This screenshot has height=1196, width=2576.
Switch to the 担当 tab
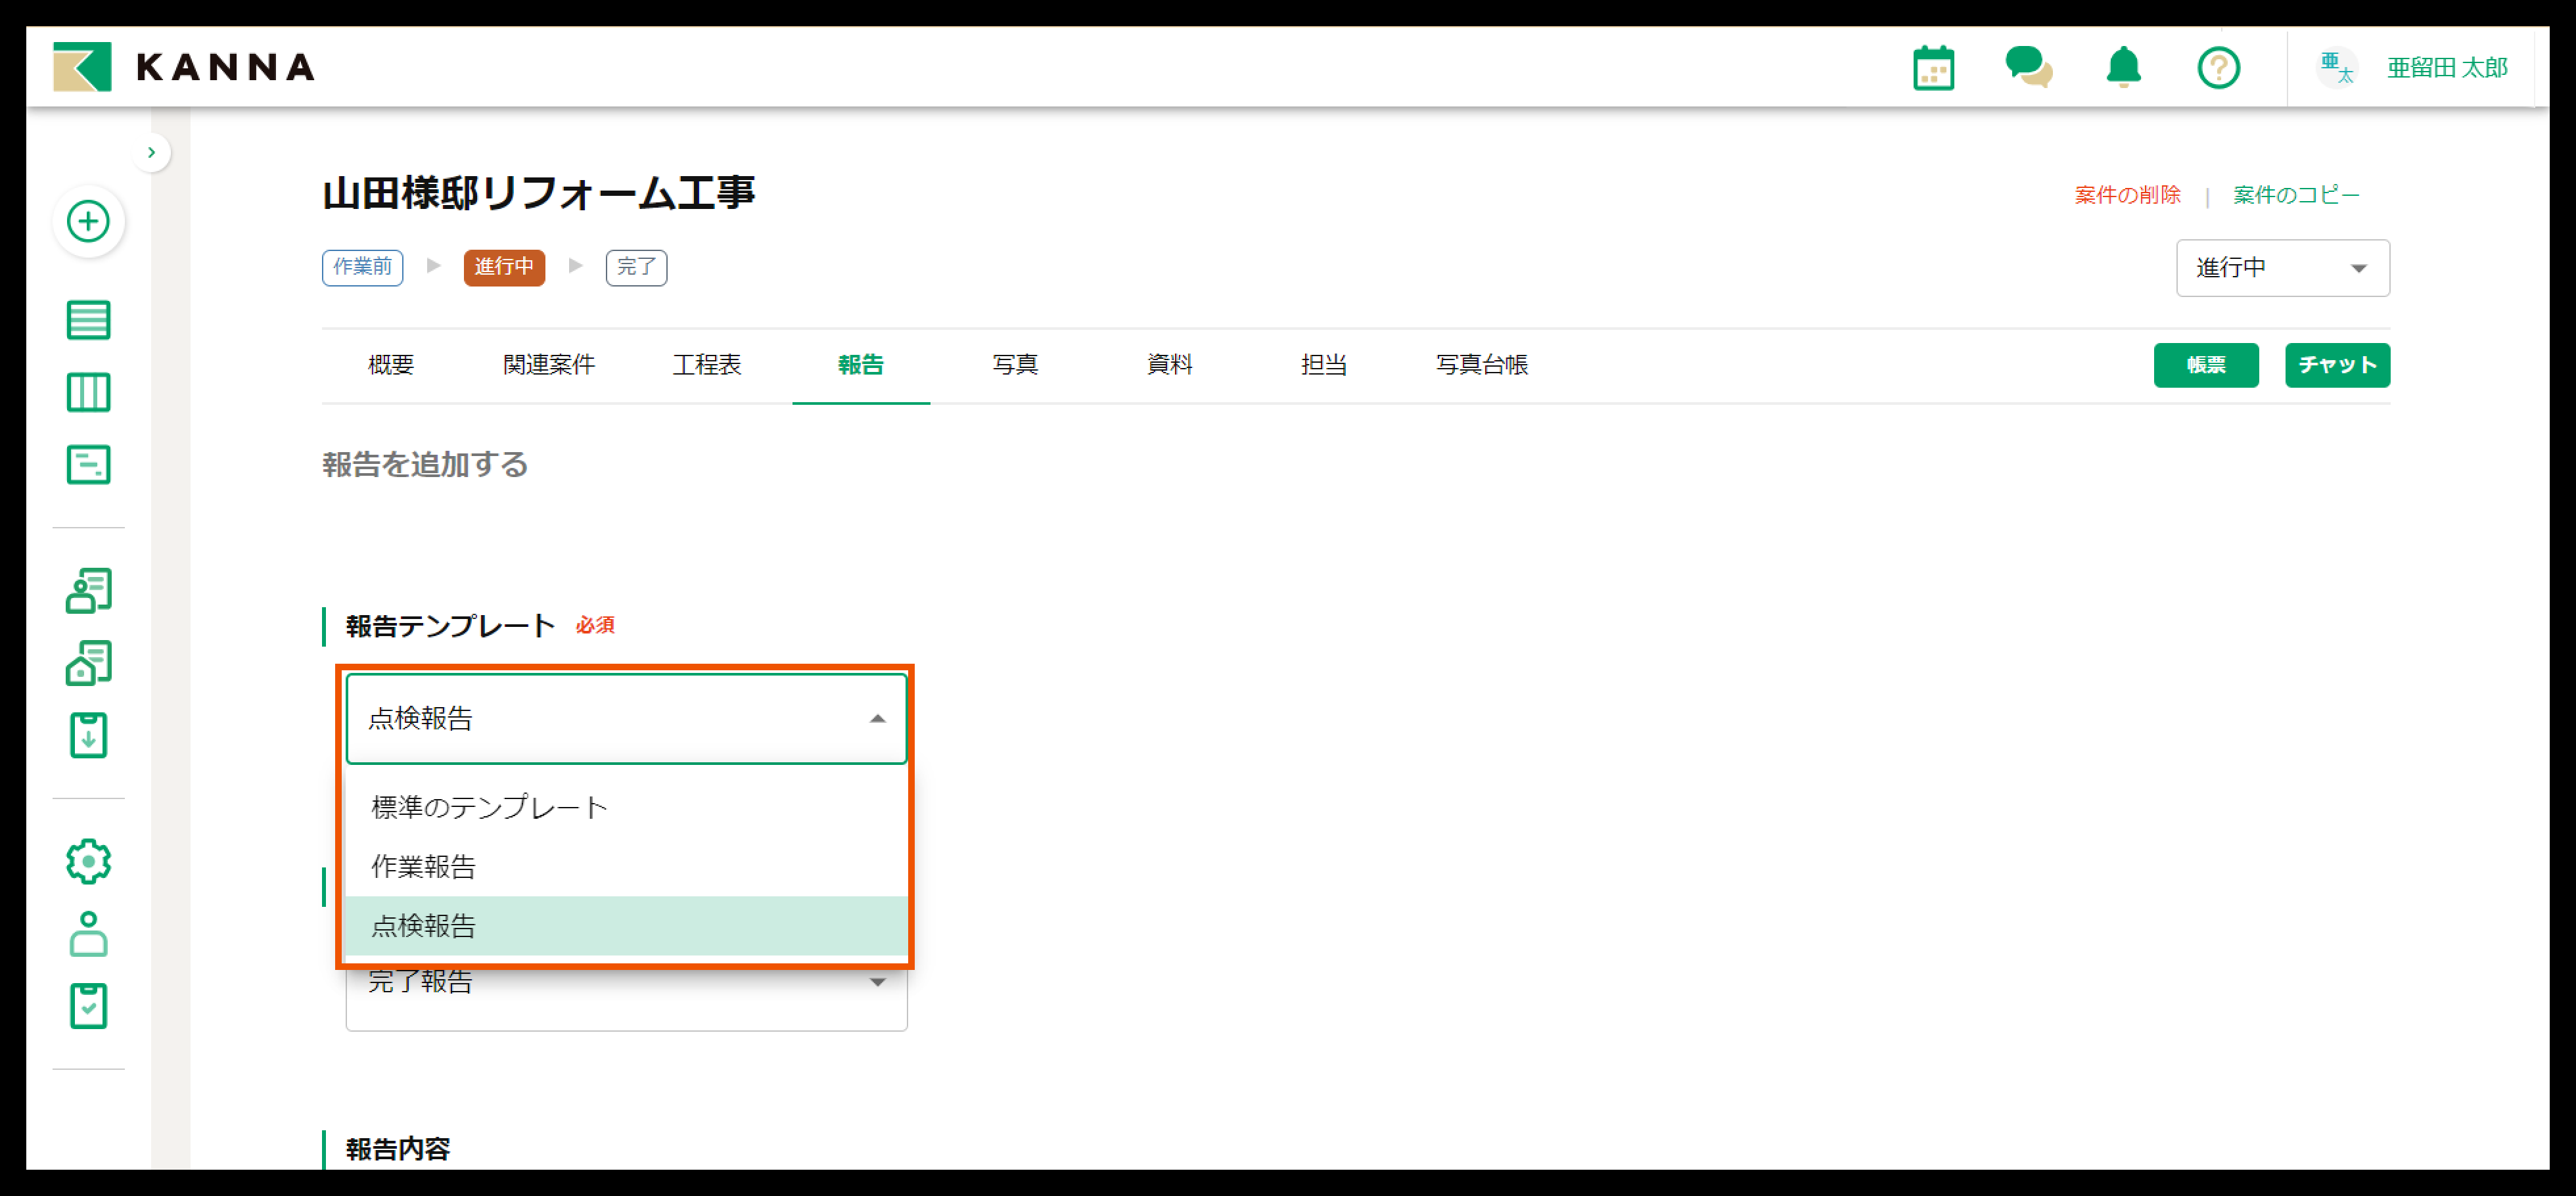(1323, 365)
